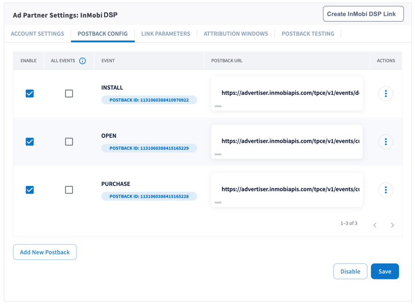The height and width of the screenshot is (306, 415).
Task: Click Postback ID 1131060388415165228 badge
Action: pos(149,196)
